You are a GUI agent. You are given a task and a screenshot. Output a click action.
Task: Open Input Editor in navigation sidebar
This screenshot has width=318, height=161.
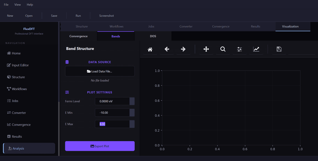click(x=20, y=65)
